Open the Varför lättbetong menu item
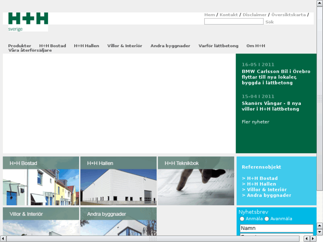This screenshot has width=323, height=242. pyautogui.click(x=218, y=46)
